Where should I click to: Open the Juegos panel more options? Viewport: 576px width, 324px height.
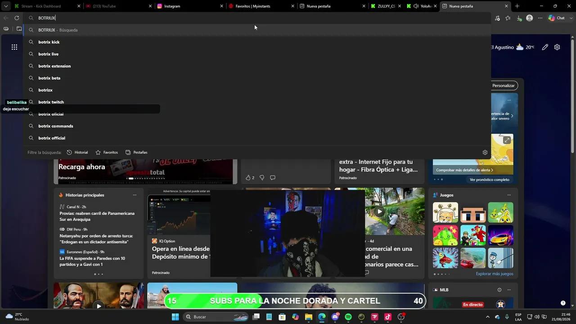point(509,195)
